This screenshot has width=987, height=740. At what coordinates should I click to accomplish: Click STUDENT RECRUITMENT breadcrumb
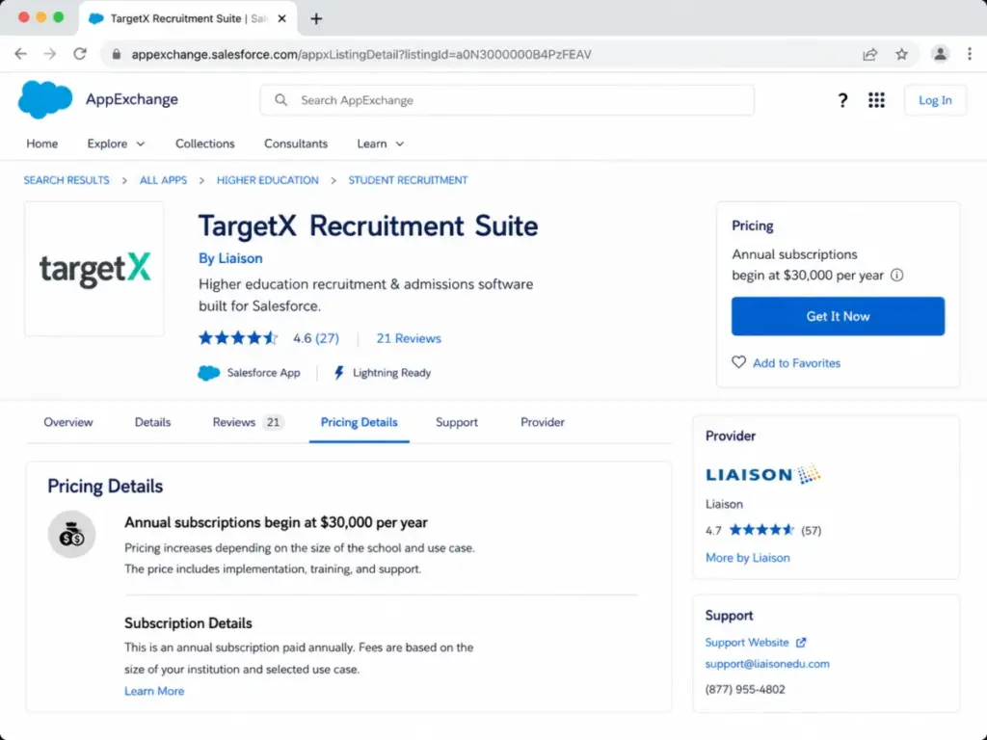pyautogui.click(x=408, y=180)
